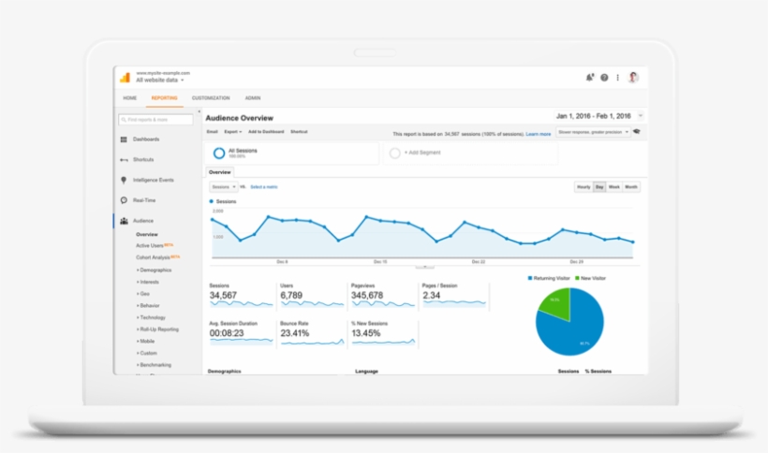
Task: Click Add to Dashboard
Action: (x=266, y=132)
